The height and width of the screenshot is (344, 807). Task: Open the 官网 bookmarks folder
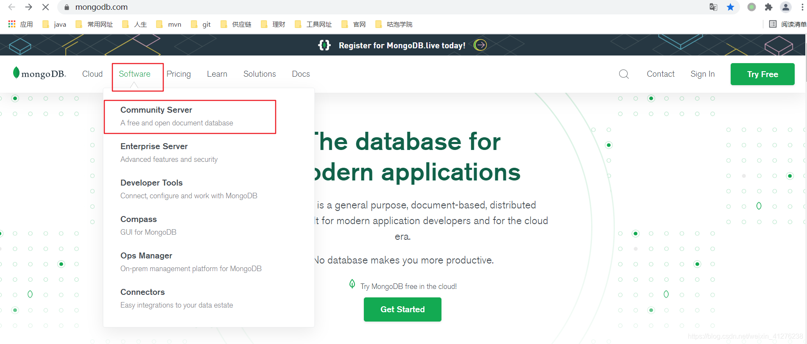[353, 24]
